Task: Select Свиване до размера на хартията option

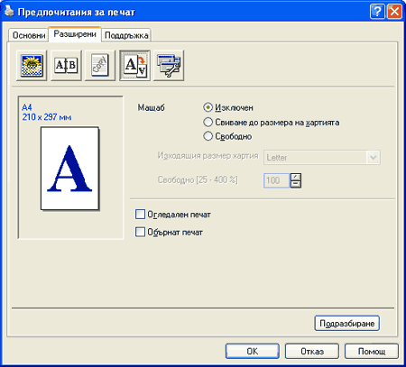Action: coord(208,122)
